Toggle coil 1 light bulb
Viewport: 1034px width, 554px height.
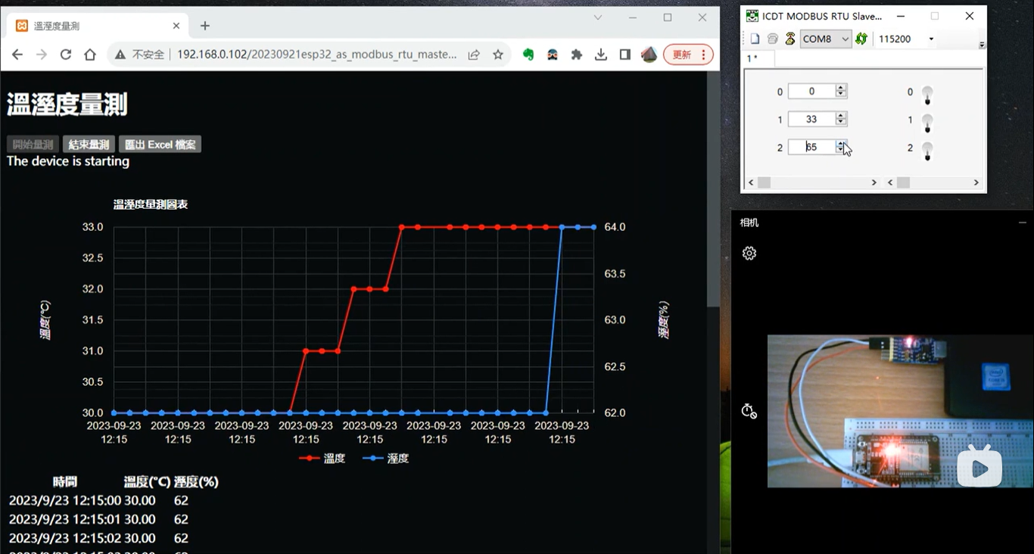927,122
